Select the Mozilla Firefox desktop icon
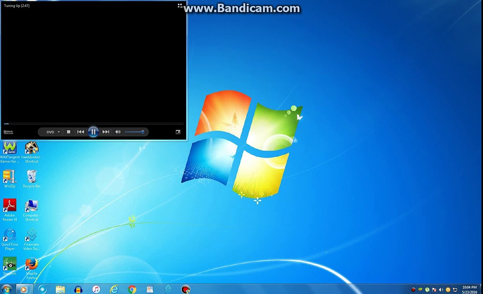483x294 pixels. coord(32,268)
